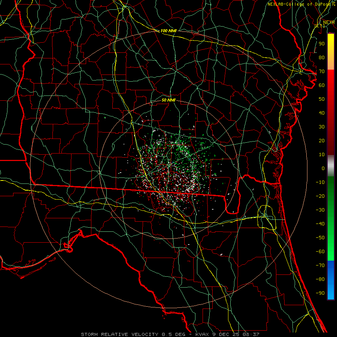Click the -80 value on velocity scale
The width and height of the screenshot is (337, 337).
coord(320,279)
